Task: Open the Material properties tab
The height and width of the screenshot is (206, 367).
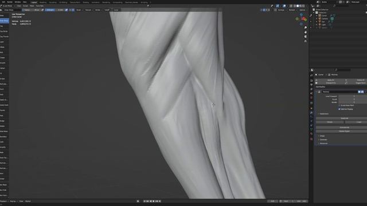Action: (311, 134)
